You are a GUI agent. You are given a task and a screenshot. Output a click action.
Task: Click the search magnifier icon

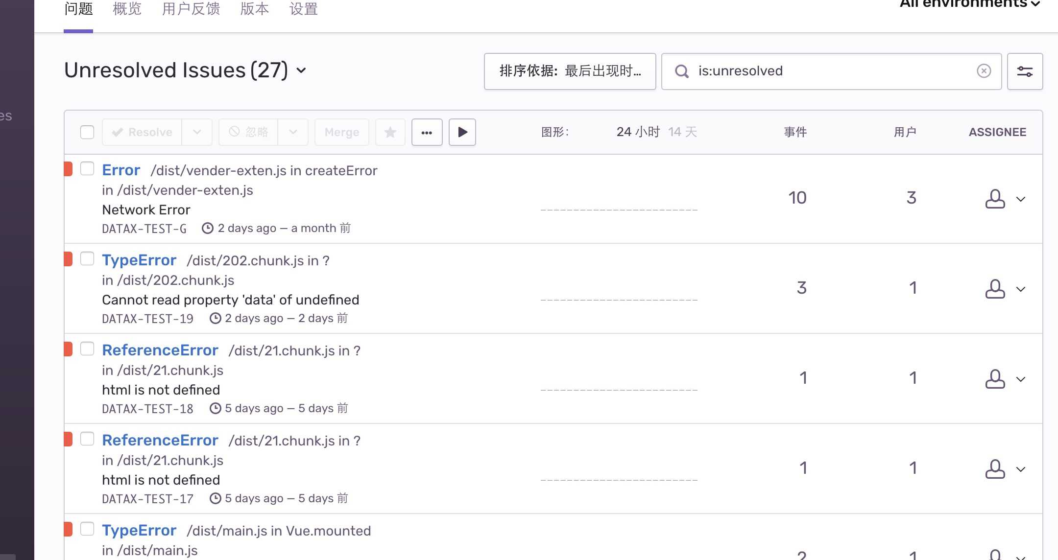click(x=681, y=71)
